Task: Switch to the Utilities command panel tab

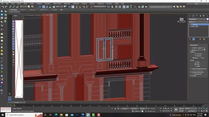Action: 207,16
